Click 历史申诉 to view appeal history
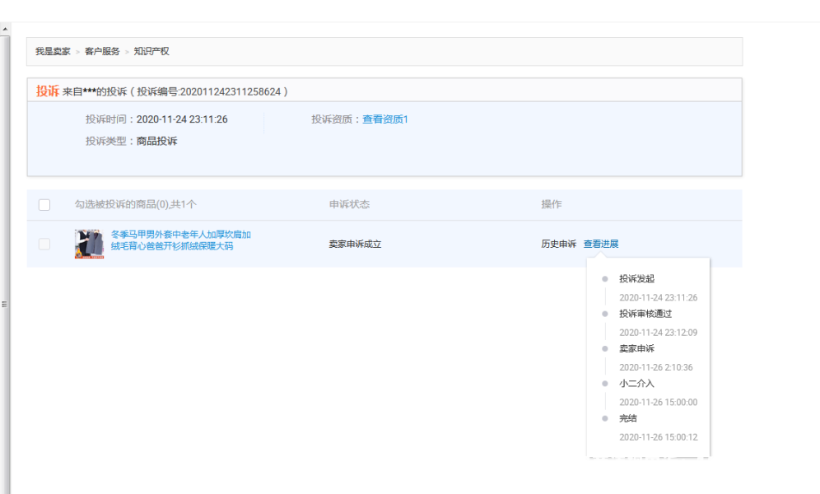820x494 pixels. [x=558, y=244]
